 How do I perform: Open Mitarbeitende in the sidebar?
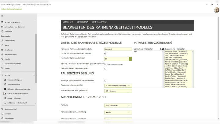click(9, 41)
